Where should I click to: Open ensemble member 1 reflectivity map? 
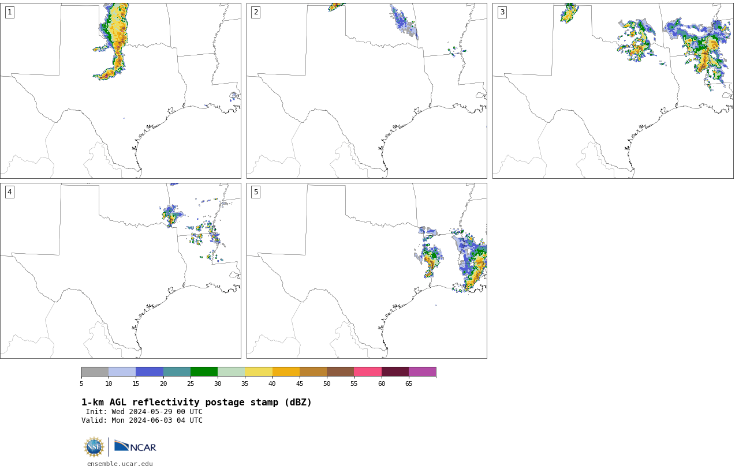tap(120, 91)
